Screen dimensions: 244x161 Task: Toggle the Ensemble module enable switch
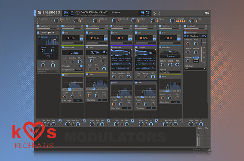point(160,47)
